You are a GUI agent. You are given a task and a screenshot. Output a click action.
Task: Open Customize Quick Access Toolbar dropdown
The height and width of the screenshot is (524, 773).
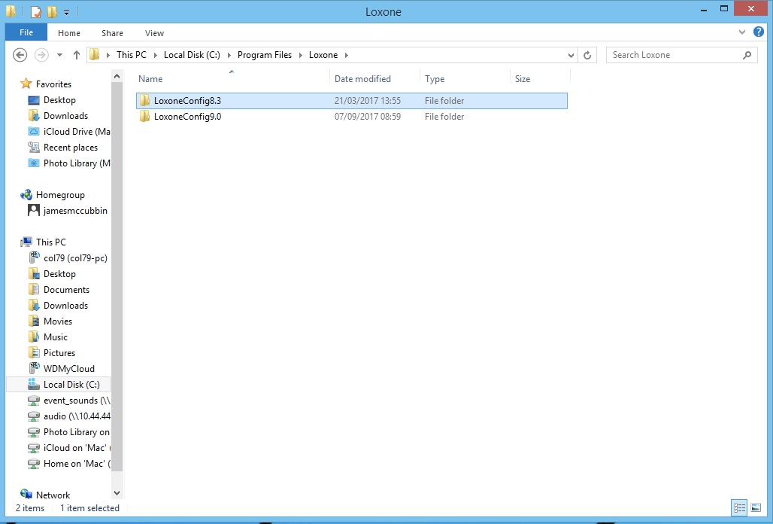pos(66,13)
